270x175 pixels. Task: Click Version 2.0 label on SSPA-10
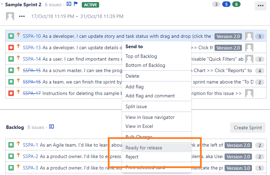[228, 36]
